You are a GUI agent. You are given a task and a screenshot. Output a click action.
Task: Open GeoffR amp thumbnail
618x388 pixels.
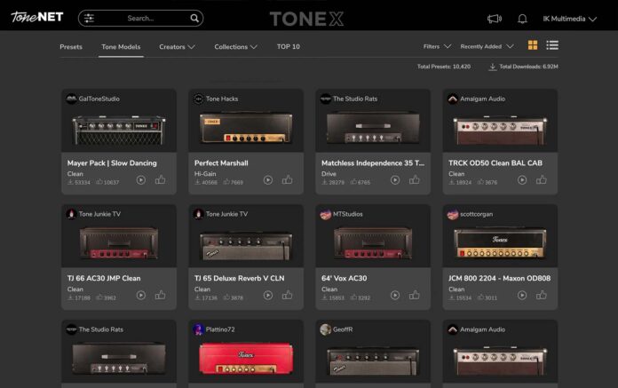pos(373,360)
